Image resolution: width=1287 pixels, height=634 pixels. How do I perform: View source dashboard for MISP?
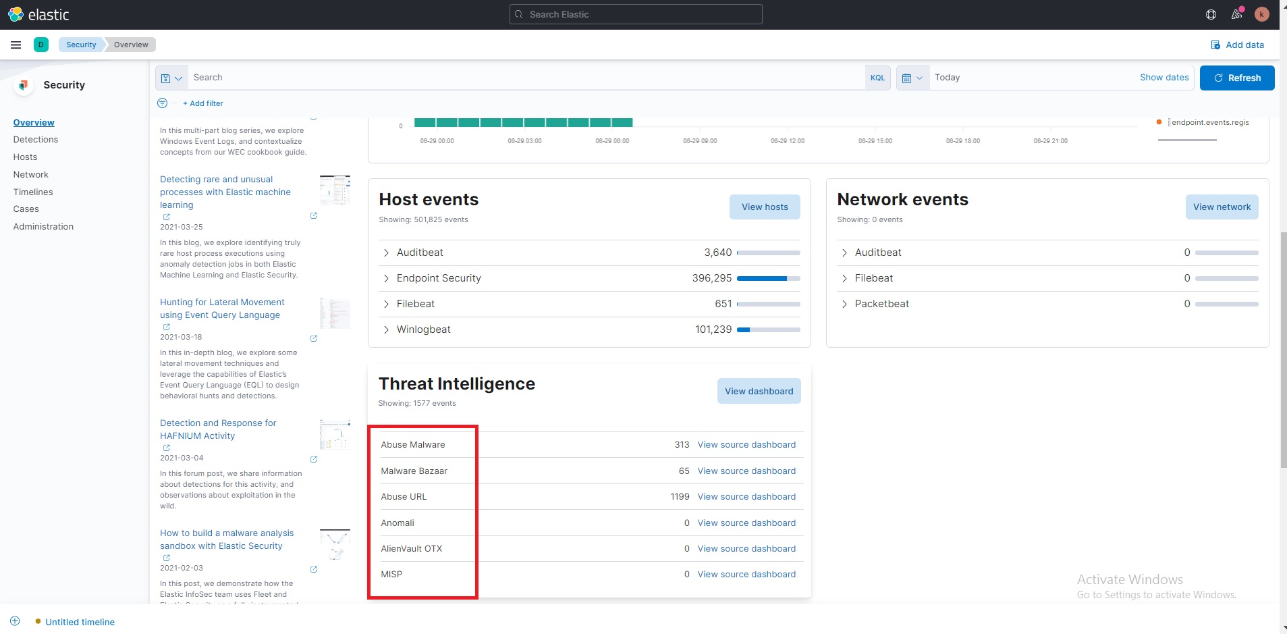pos(746,575)
